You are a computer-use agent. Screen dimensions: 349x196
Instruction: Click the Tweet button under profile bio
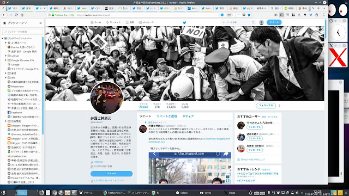click(x=111, y=173)
